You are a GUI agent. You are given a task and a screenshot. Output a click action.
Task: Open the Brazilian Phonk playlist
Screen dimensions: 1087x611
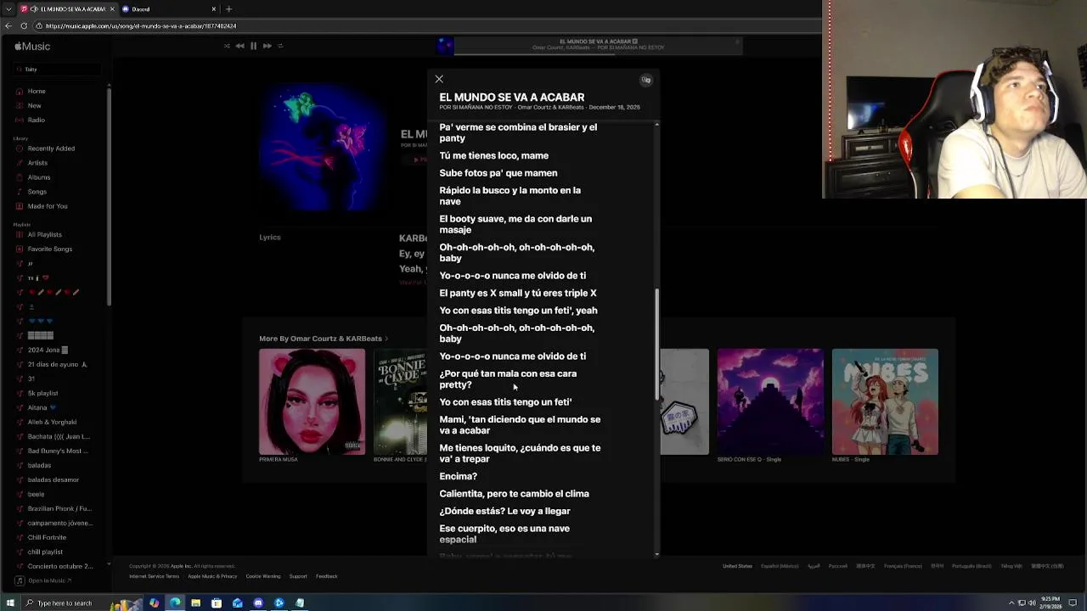coord(59,508)
